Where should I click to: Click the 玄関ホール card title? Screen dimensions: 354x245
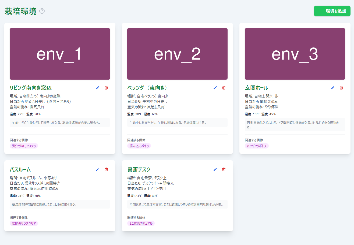[x=256, y=88]
